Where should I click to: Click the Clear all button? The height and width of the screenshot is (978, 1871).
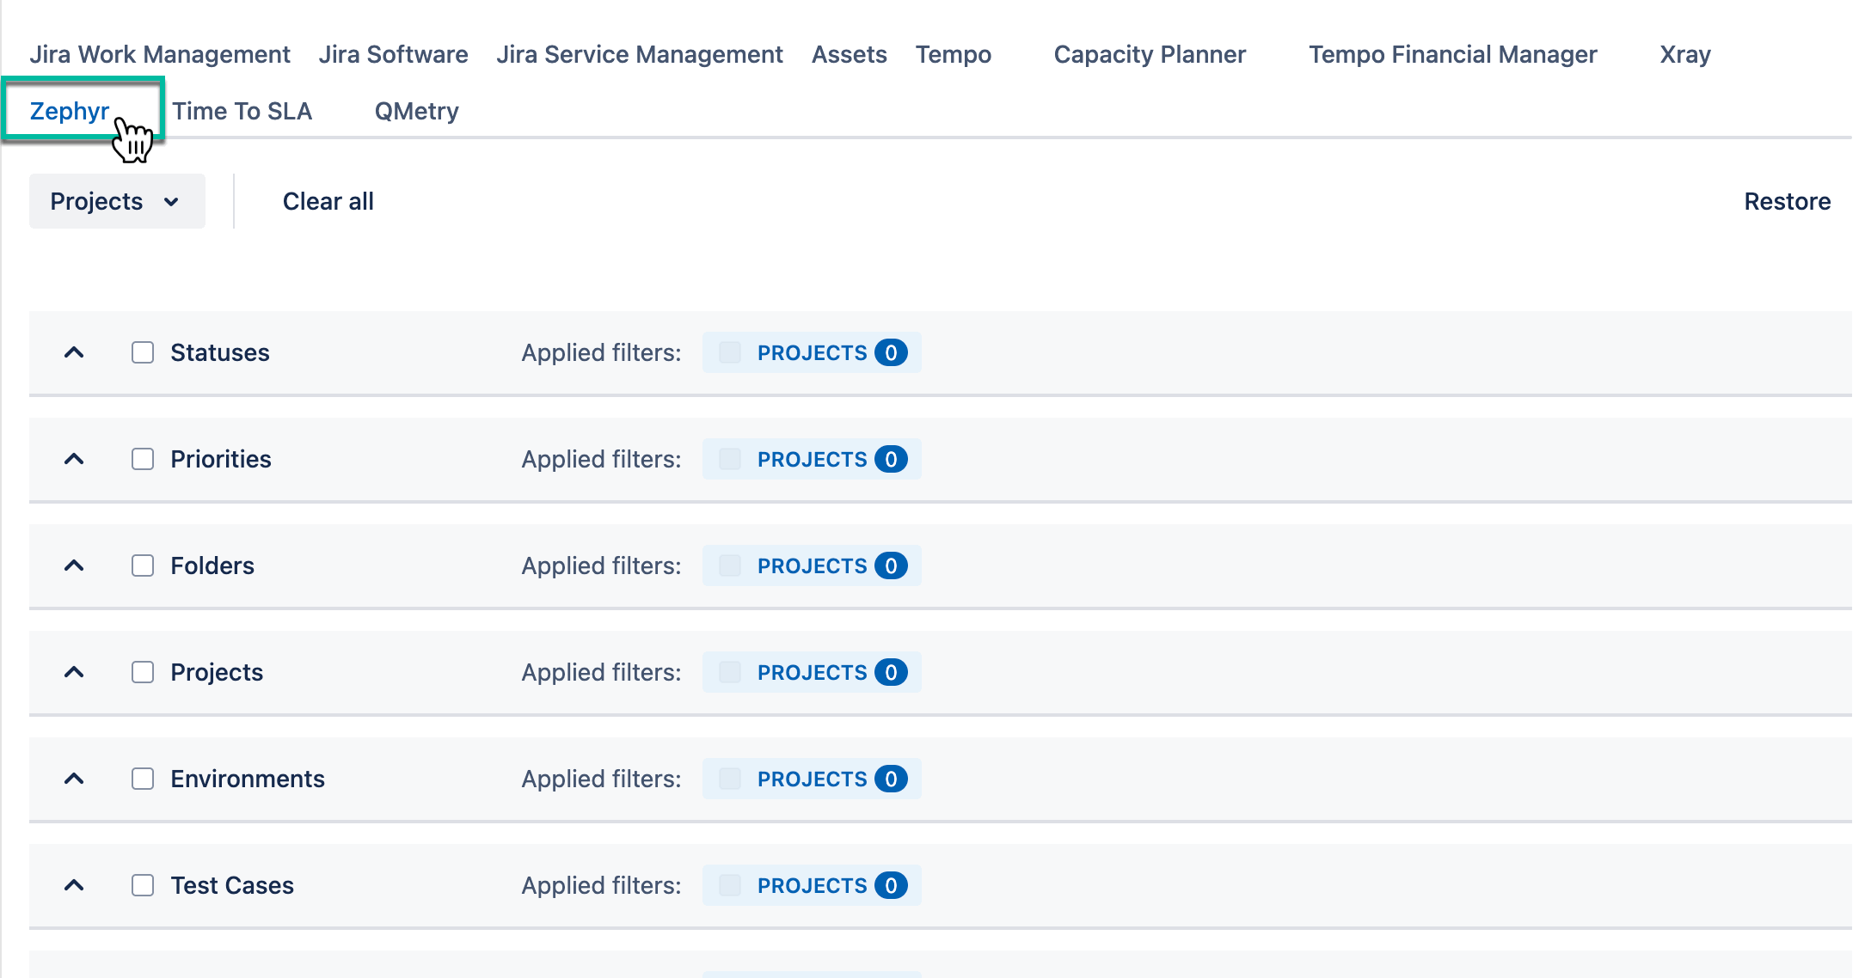click(x=328, y=201)
